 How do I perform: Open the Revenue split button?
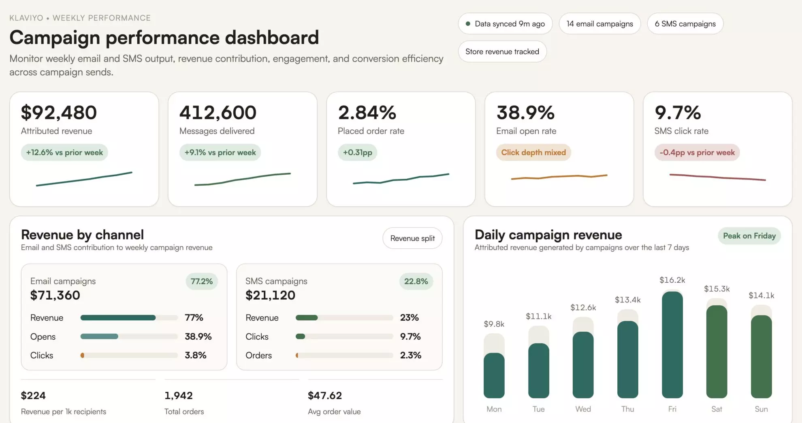tap(412, 238)
